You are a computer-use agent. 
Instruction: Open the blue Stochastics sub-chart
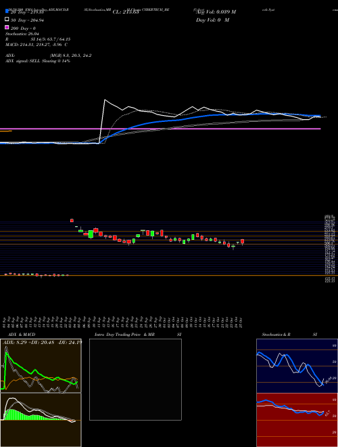297,366
